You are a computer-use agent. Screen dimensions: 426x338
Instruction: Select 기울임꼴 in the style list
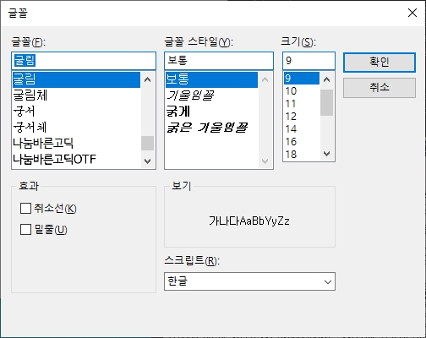tap(211, 95)
